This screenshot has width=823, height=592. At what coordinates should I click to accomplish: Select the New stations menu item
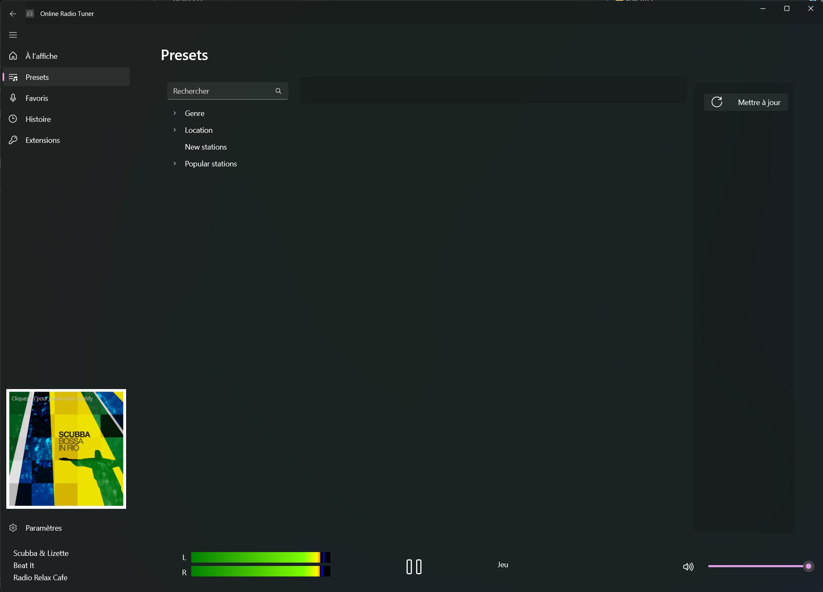tap(206, 146)
